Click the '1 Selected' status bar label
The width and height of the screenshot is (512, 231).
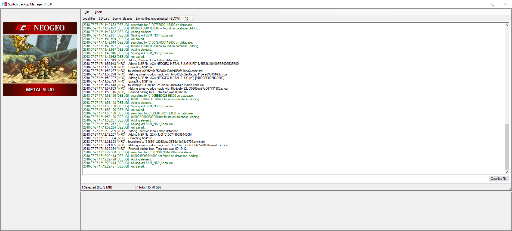tap(97, 187)
